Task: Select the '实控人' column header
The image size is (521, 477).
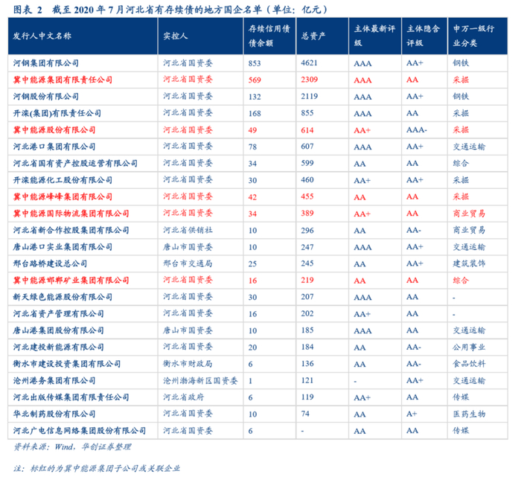Action: coord(176,36)
